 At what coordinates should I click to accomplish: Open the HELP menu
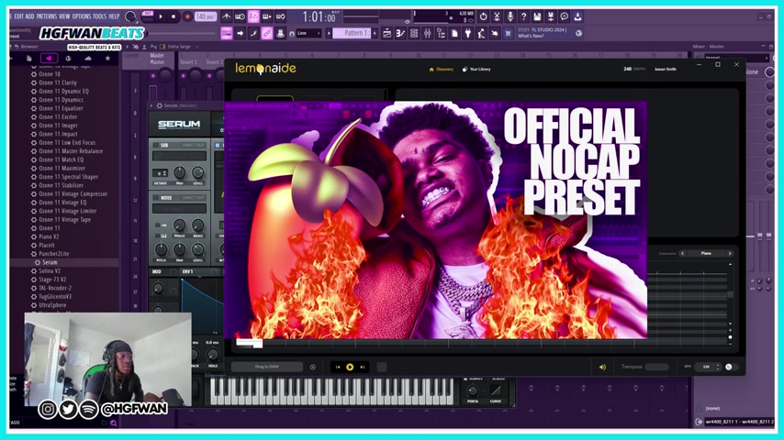pyautogui.click(x=115, y=16)
